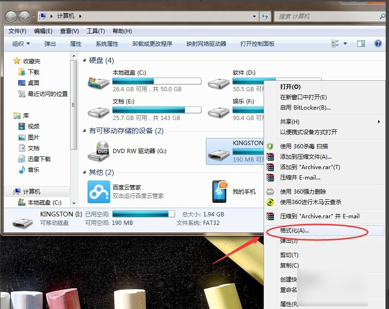Open the 文件(F) menu
The image size is (389, 309).
pos(18,31)
